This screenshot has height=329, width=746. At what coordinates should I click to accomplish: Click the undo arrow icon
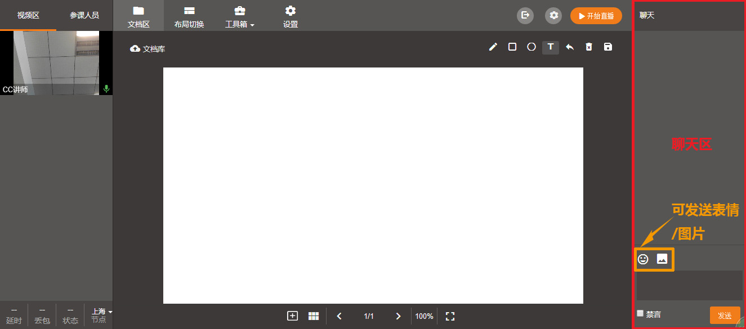coord(570,47)
